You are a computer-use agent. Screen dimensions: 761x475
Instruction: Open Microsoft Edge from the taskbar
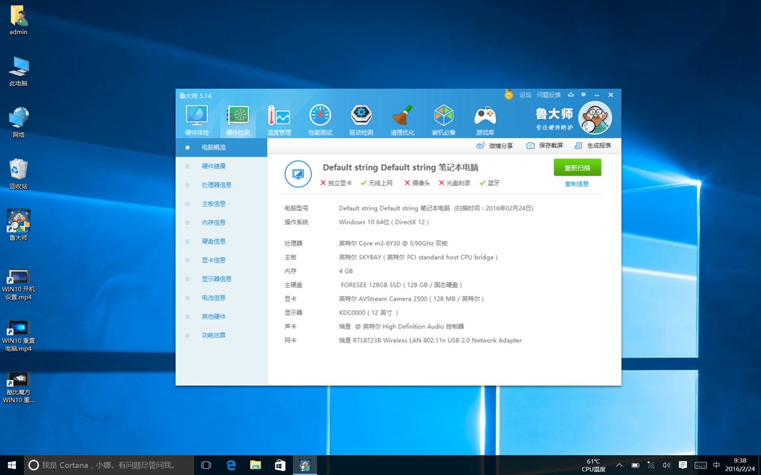[x=231, y=465]
